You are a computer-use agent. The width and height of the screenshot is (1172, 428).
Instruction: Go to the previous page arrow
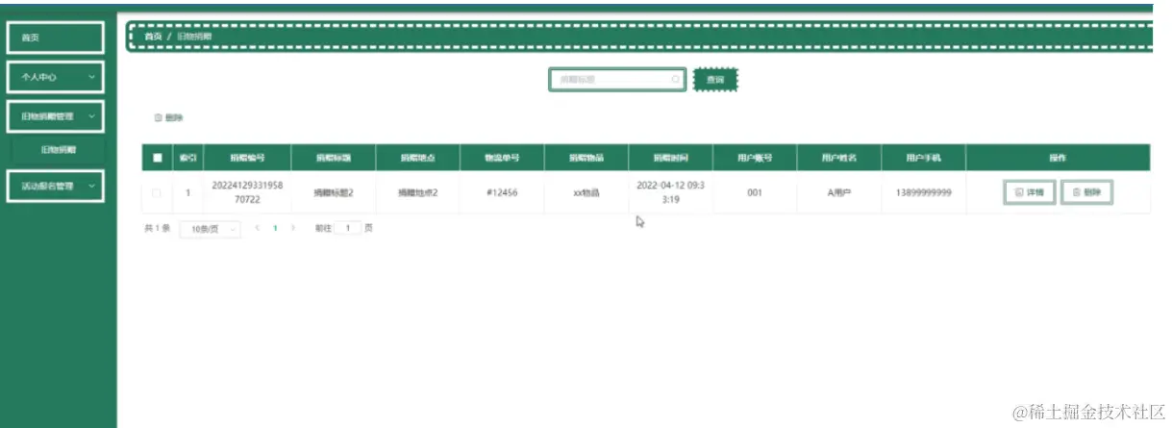[258, 229]
